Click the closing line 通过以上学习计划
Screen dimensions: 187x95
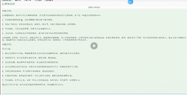[x=33, y=85]
